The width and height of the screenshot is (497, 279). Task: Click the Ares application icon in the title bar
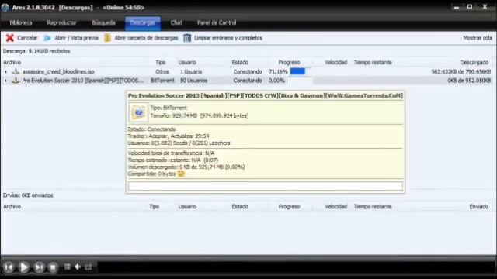[5, 7]
